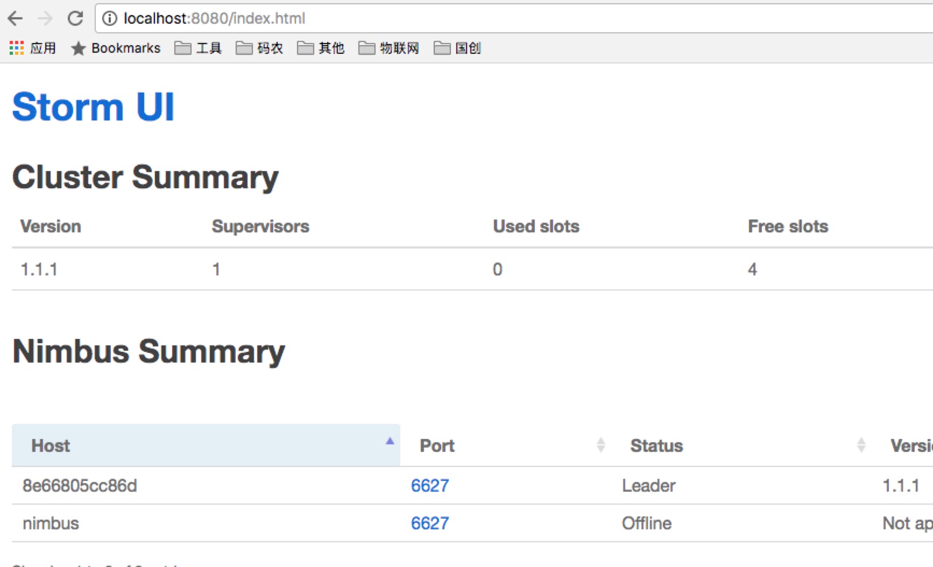Select version 1.1.1 in the Leader row

(x=901, y=486)
